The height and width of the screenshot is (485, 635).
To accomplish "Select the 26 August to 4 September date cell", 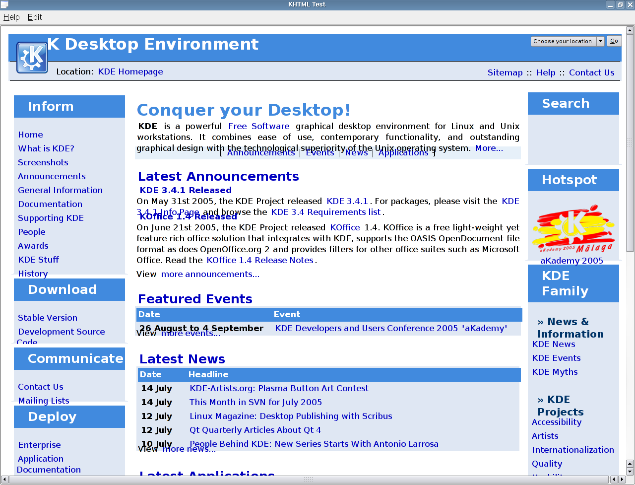I will [x=201, y=328].
